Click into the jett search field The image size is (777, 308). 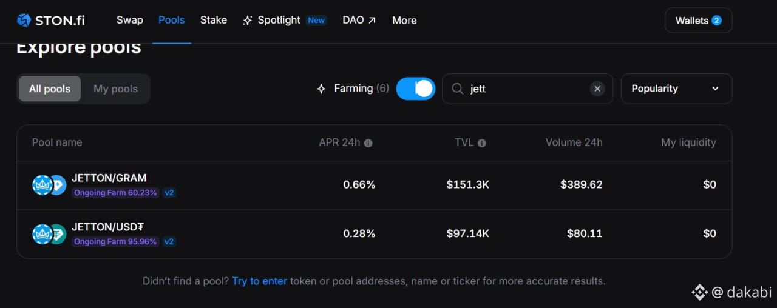[x=528, y=89]
